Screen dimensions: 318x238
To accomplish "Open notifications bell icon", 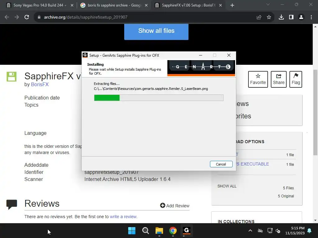I will [310, 231].
